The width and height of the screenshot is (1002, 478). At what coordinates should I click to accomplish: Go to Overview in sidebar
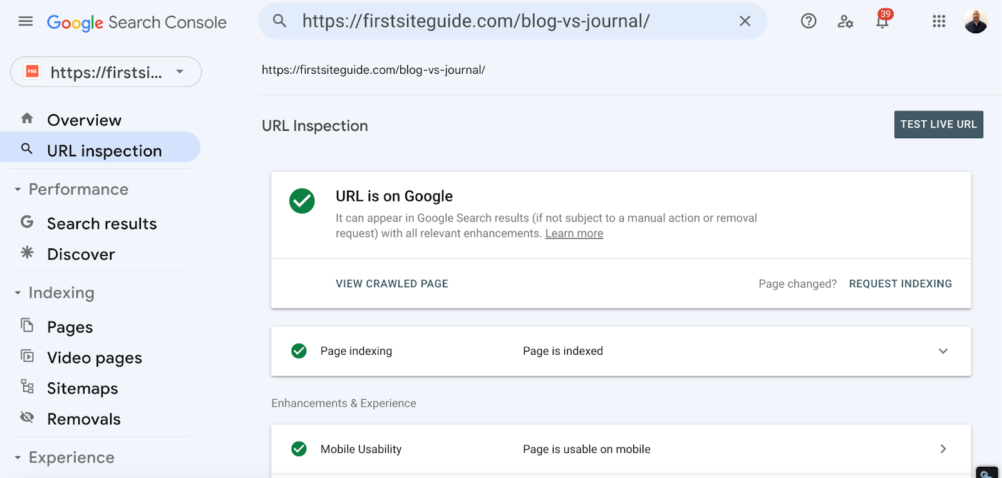pos(84,120)
